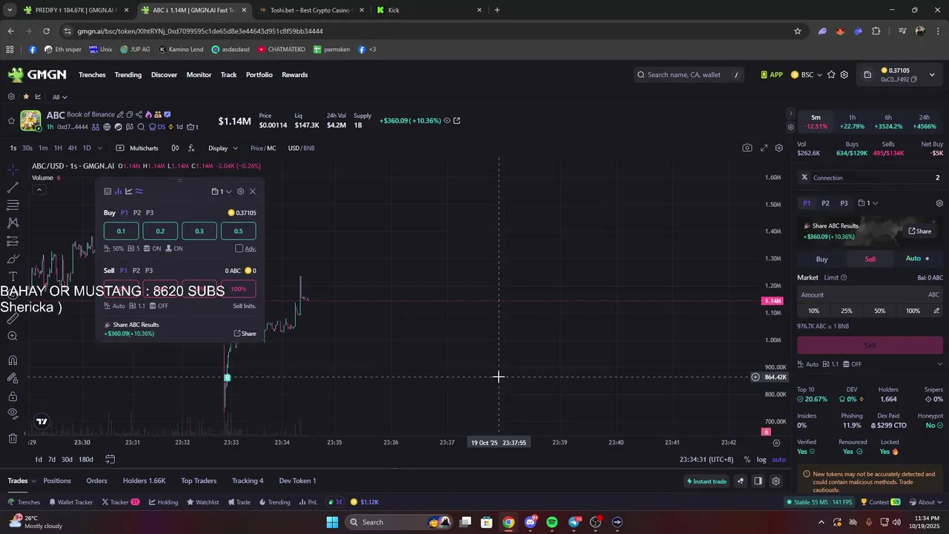This screenshot has height=534, width=949.
Task: Open the wallet icon in header
Action: (x=867, y=75)
